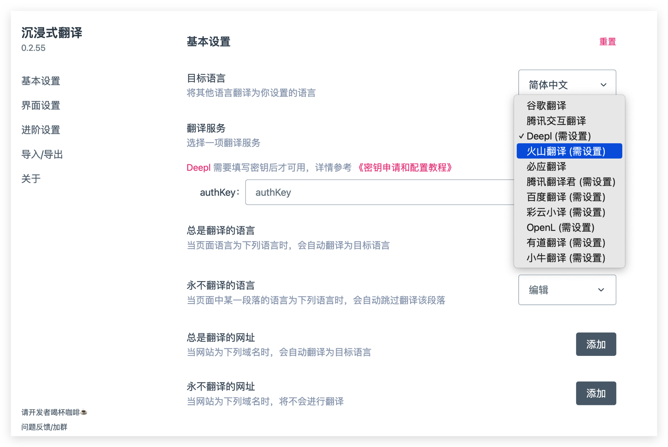This screenshot has height=447, width=668.
Task: Open 问题反馈/加群 feedback link
Action: [x=44, y=427]
